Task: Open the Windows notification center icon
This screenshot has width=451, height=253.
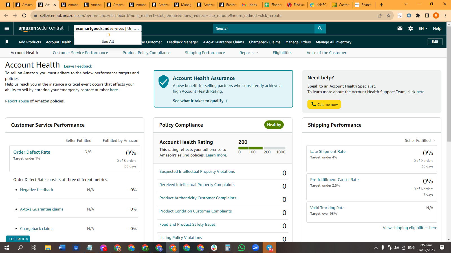Action: (442, 248)
